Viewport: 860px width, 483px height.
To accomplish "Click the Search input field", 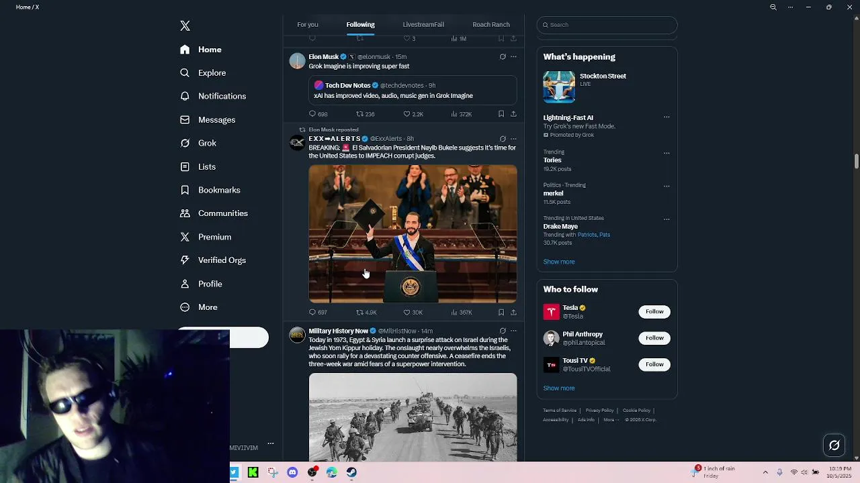I will (607, 25).
